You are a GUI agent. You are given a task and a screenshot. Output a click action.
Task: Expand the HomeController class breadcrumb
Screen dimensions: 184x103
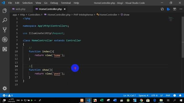click(107, 15)
